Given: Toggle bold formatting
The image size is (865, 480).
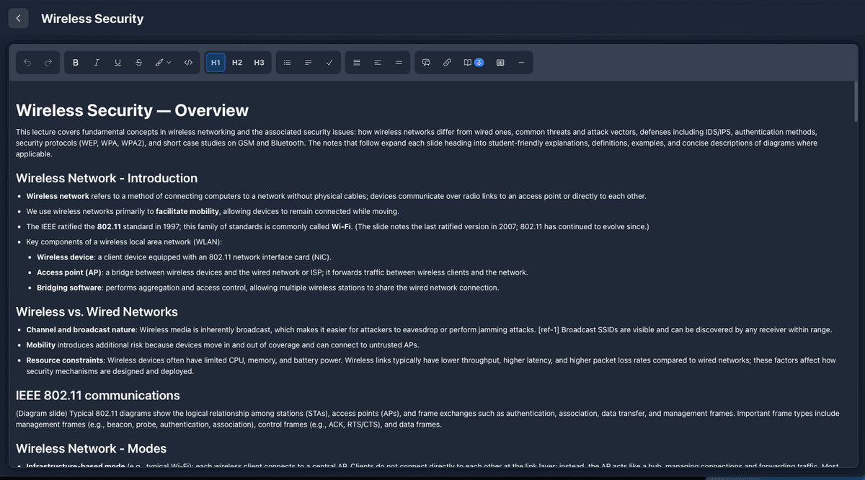Looking at the screenshot, I should [75, 62].
